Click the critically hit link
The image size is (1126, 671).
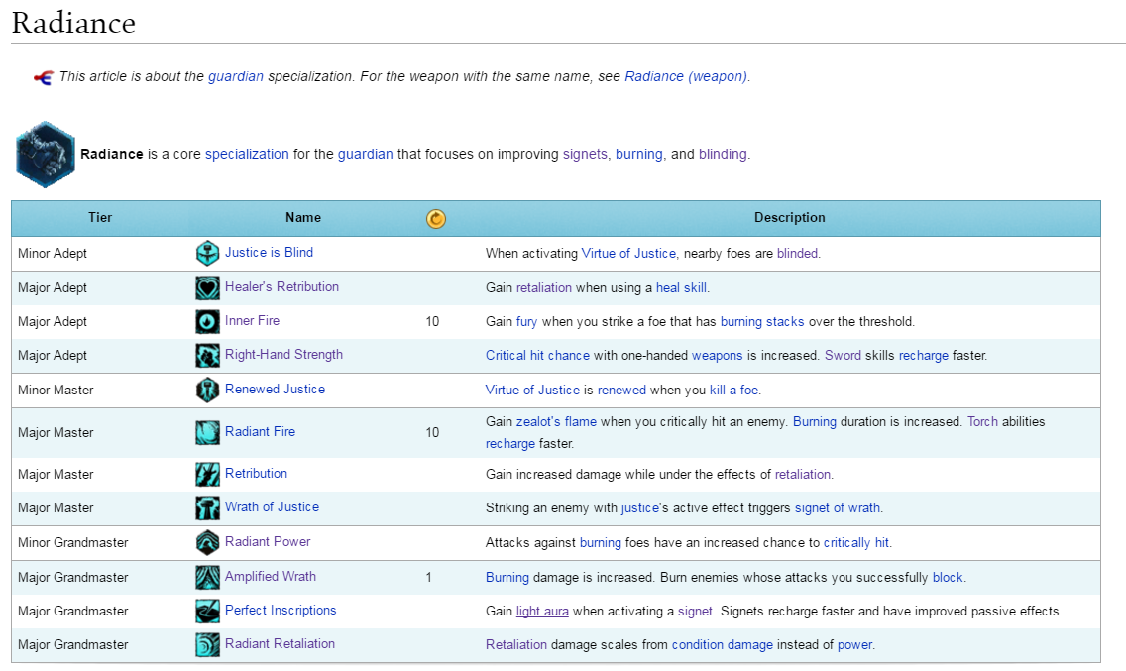pyautogui.click(x=856, y=542)
